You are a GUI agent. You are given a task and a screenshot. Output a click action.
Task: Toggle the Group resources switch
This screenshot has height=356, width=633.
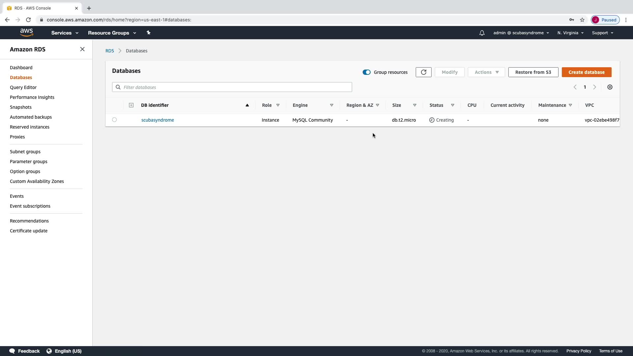pos(366,72)
